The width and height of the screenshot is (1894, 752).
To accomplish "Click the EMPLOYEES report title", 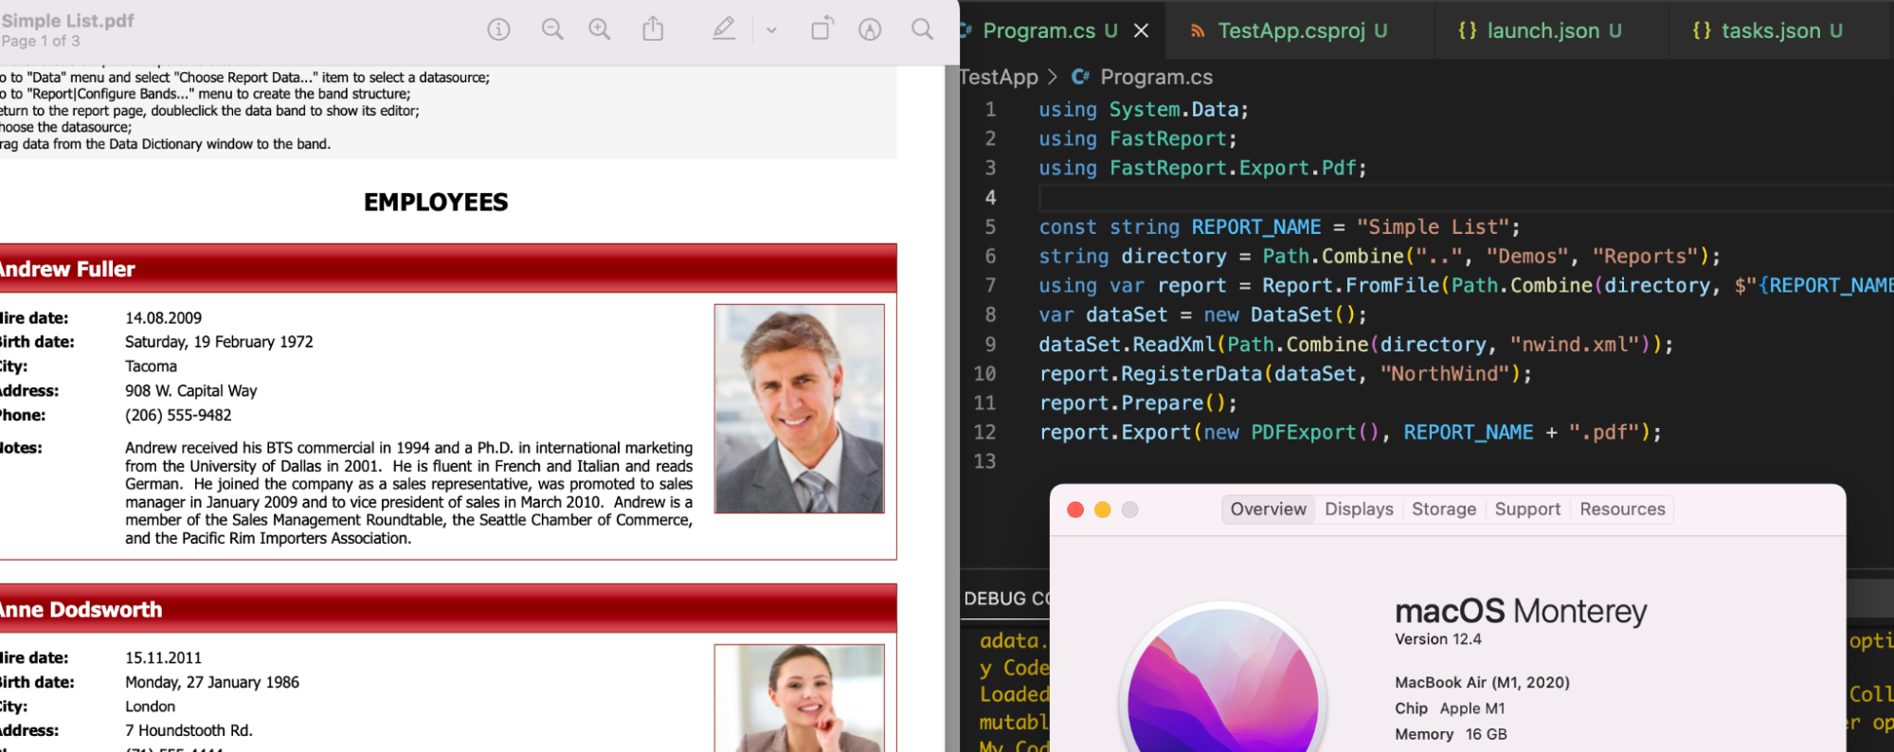I will click(x=436, y=202).
